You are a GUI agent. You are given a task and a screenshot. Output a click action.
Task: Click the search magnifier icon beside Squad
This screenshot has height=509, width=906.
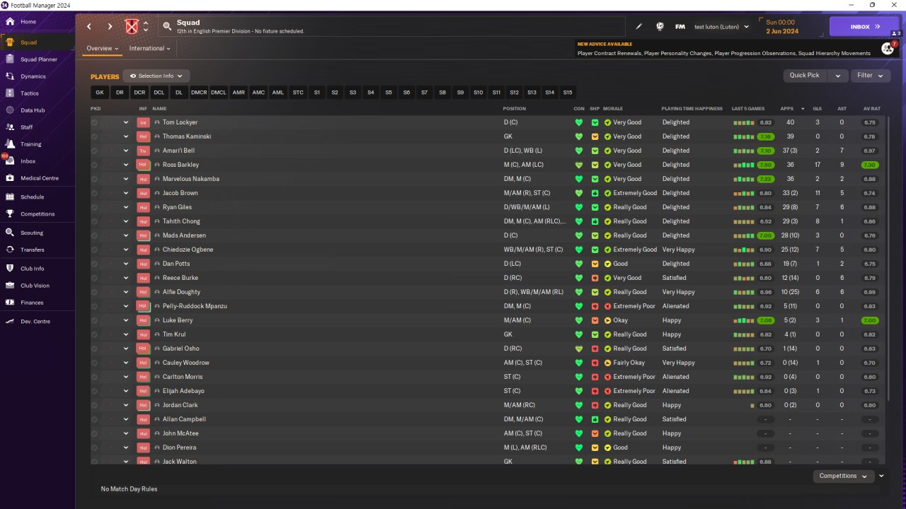pyautogui.click(x=167, y=27)
